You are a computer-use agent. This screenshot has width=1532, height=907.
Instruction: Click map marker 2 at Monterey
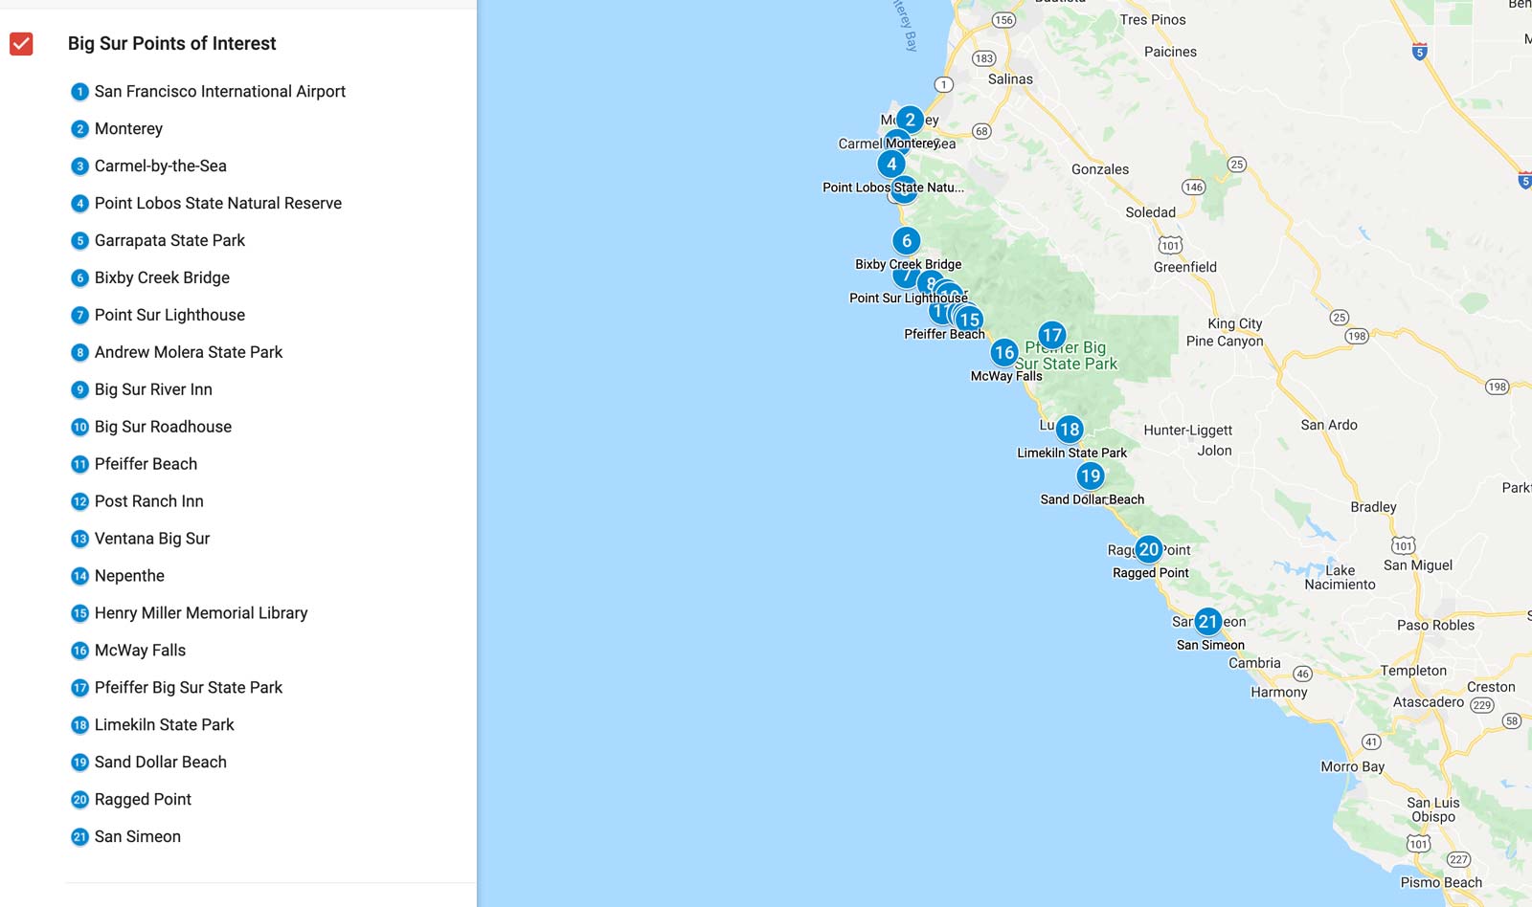910,120
